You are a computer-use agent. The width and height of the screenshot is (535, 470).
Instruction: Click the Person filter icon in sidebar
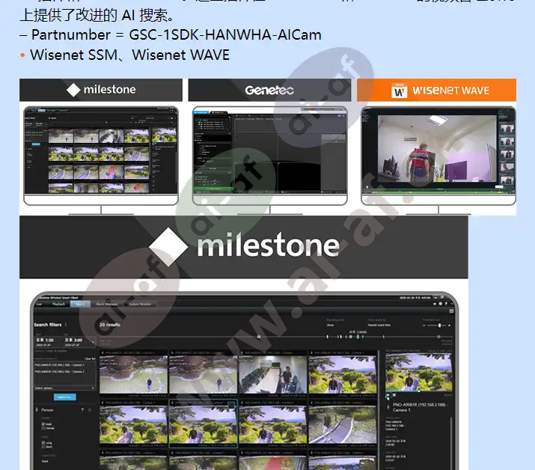point(38,410)
